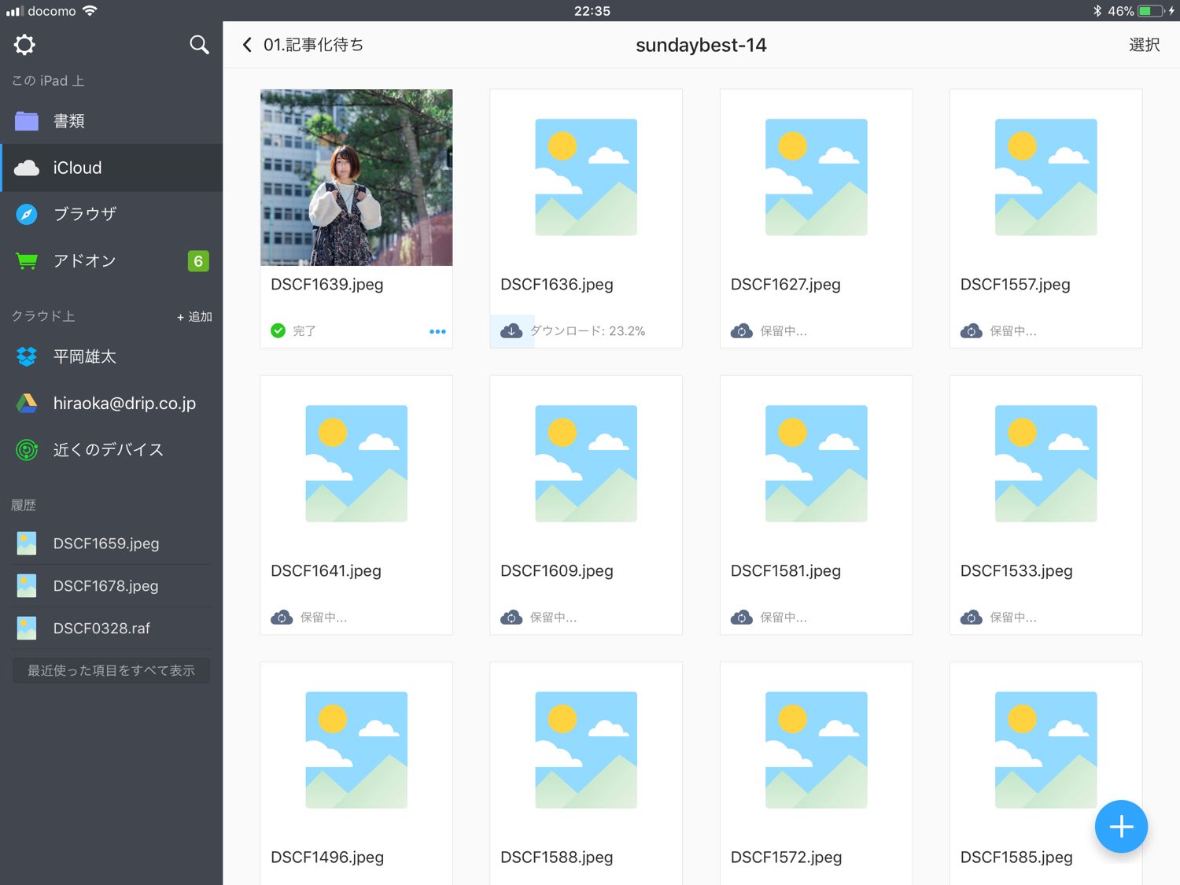Open the ブラウザ browser section
The image size is (1180, 885).
pyautogui.click(x=85, y=214)
